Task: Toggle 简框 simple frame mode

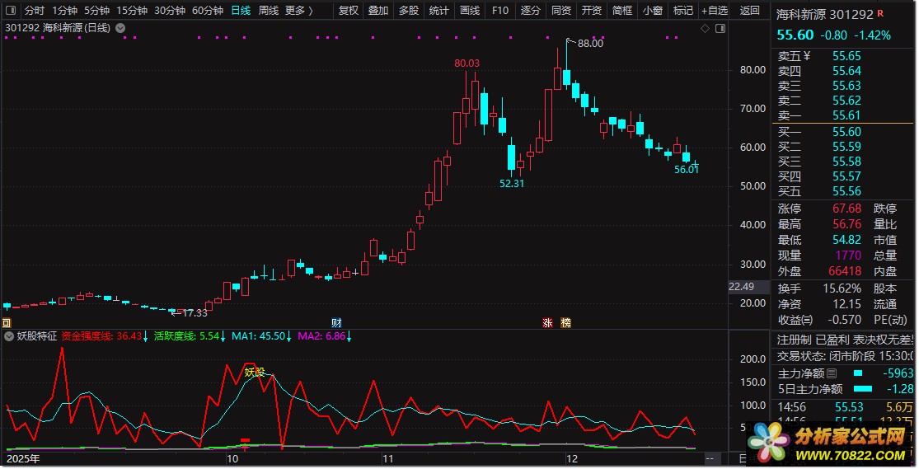Action: pyautogui.click(x=622, y=10)
